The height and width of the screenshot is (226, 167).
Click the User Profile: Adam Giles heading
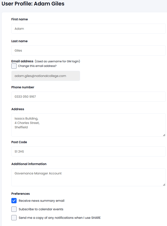[33, 4]
